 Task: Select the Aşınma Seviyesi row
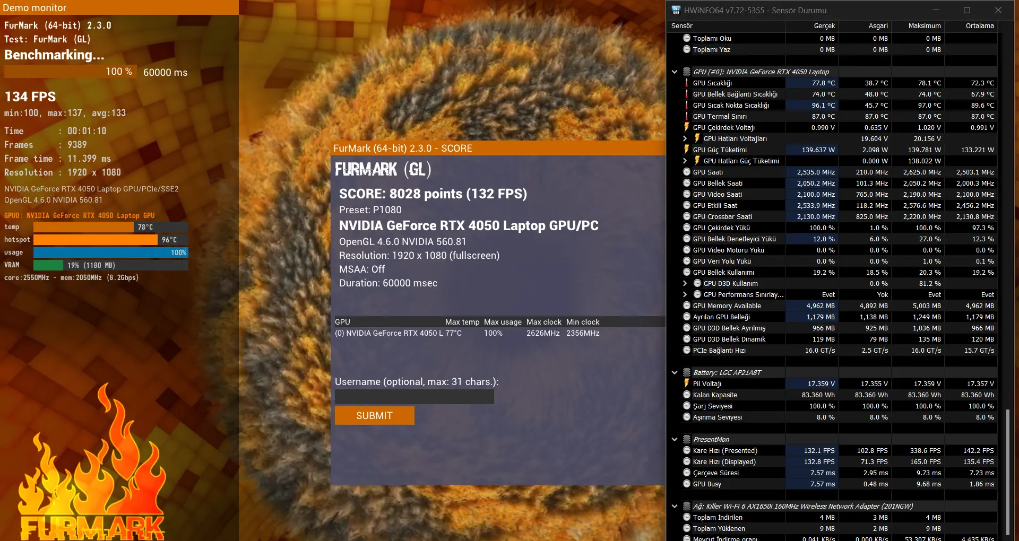point(833,417)
